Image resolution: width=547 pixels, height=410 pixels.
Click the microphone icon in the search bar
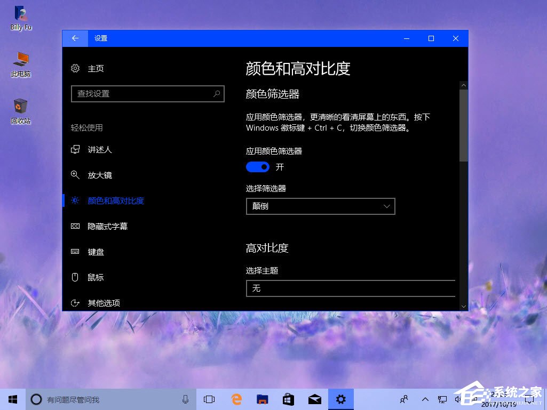pyautogui.click(x=185, y=399)
